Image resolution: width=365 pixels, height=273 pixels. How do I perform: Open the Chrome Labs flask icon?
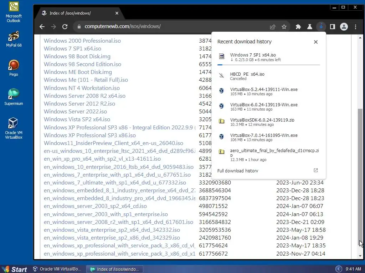[310, 27]
